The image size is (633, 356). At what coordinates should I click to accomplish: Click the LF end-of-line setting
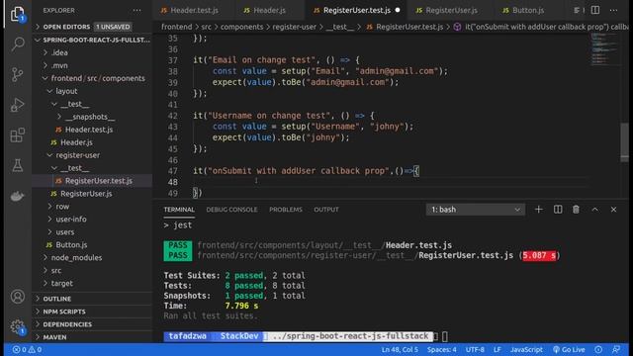pyautogui.click(x=497, y=349)
